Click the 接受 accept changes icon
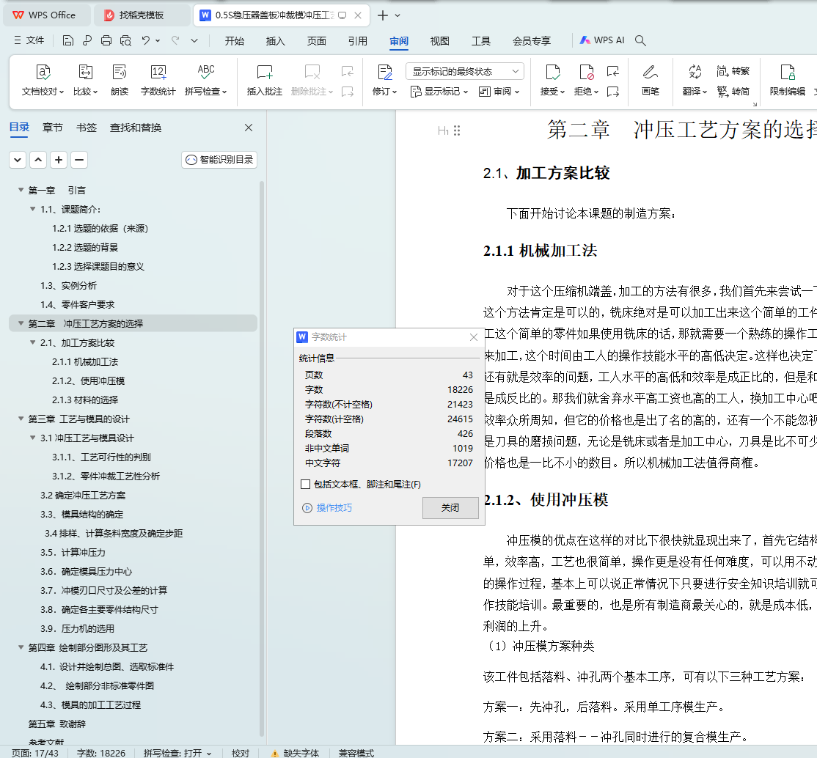Screen dimensions: 817x758 point(552,72)
